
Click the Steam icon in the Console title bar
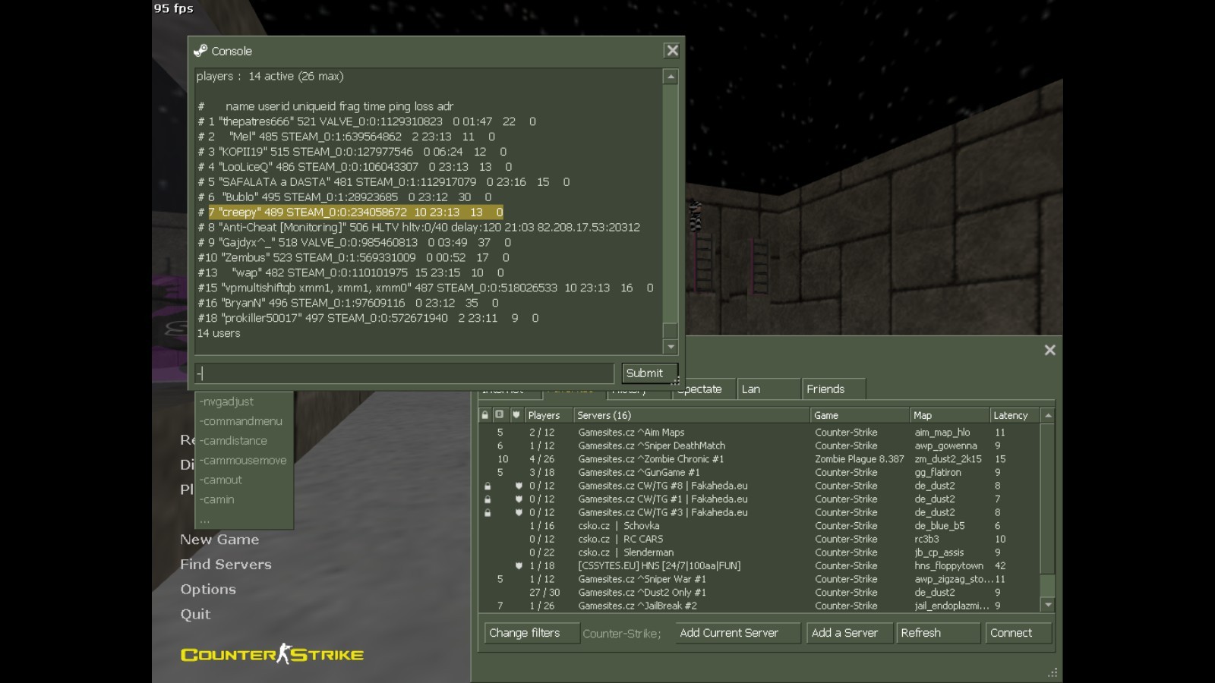click(x=200, y=51)
